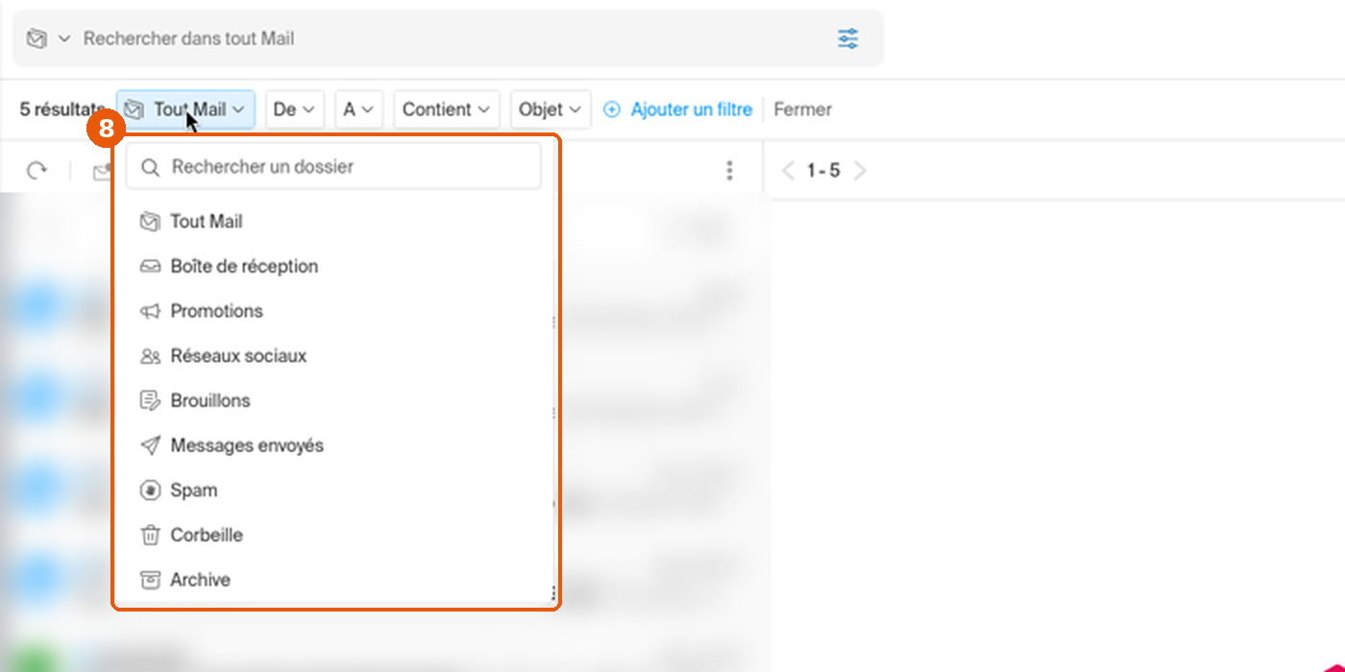Click into Rechercher un dossier field
The width and height of the screenshot is (1345, 672).
pyautogui.click(x=333, y=167)
